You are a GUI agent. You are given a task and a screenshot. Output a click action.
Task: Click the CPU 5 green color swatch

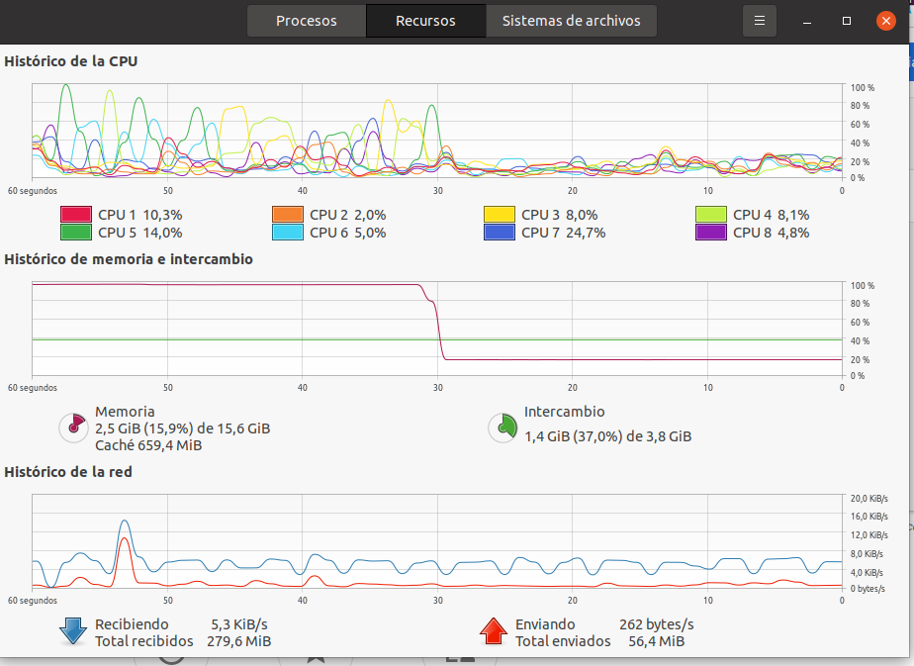[x=76, y=233]
